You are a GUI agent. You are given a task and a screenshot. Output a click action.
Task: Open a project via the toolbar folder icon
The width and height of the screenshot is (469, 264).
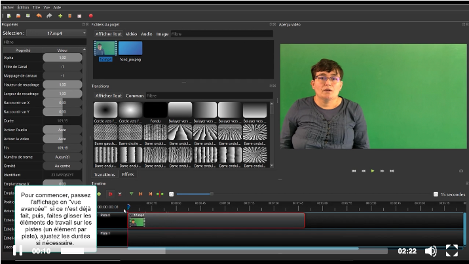(x=18, y=16)
